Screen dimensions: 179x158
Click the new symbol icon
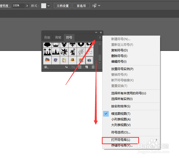coord(87,67)
